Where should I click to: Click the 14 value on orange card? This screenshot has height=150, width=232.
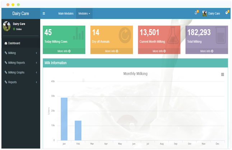(96, 32)
